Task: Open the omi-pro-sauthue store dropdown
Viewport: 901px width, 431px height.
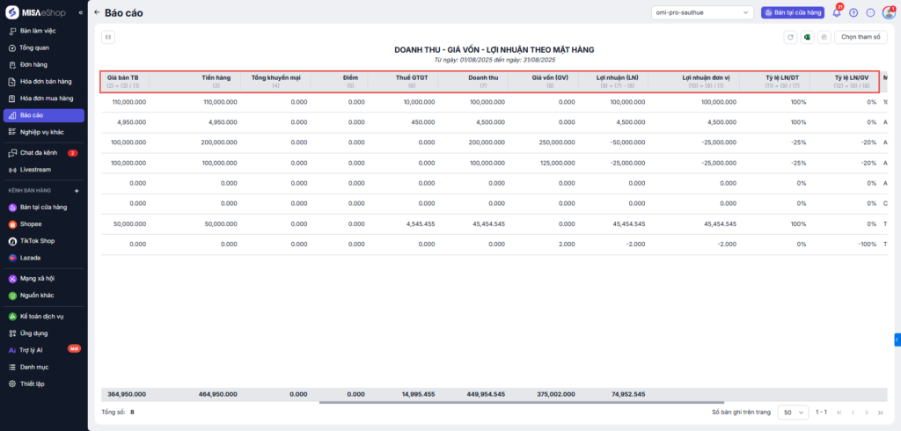Action: [701, 13]
